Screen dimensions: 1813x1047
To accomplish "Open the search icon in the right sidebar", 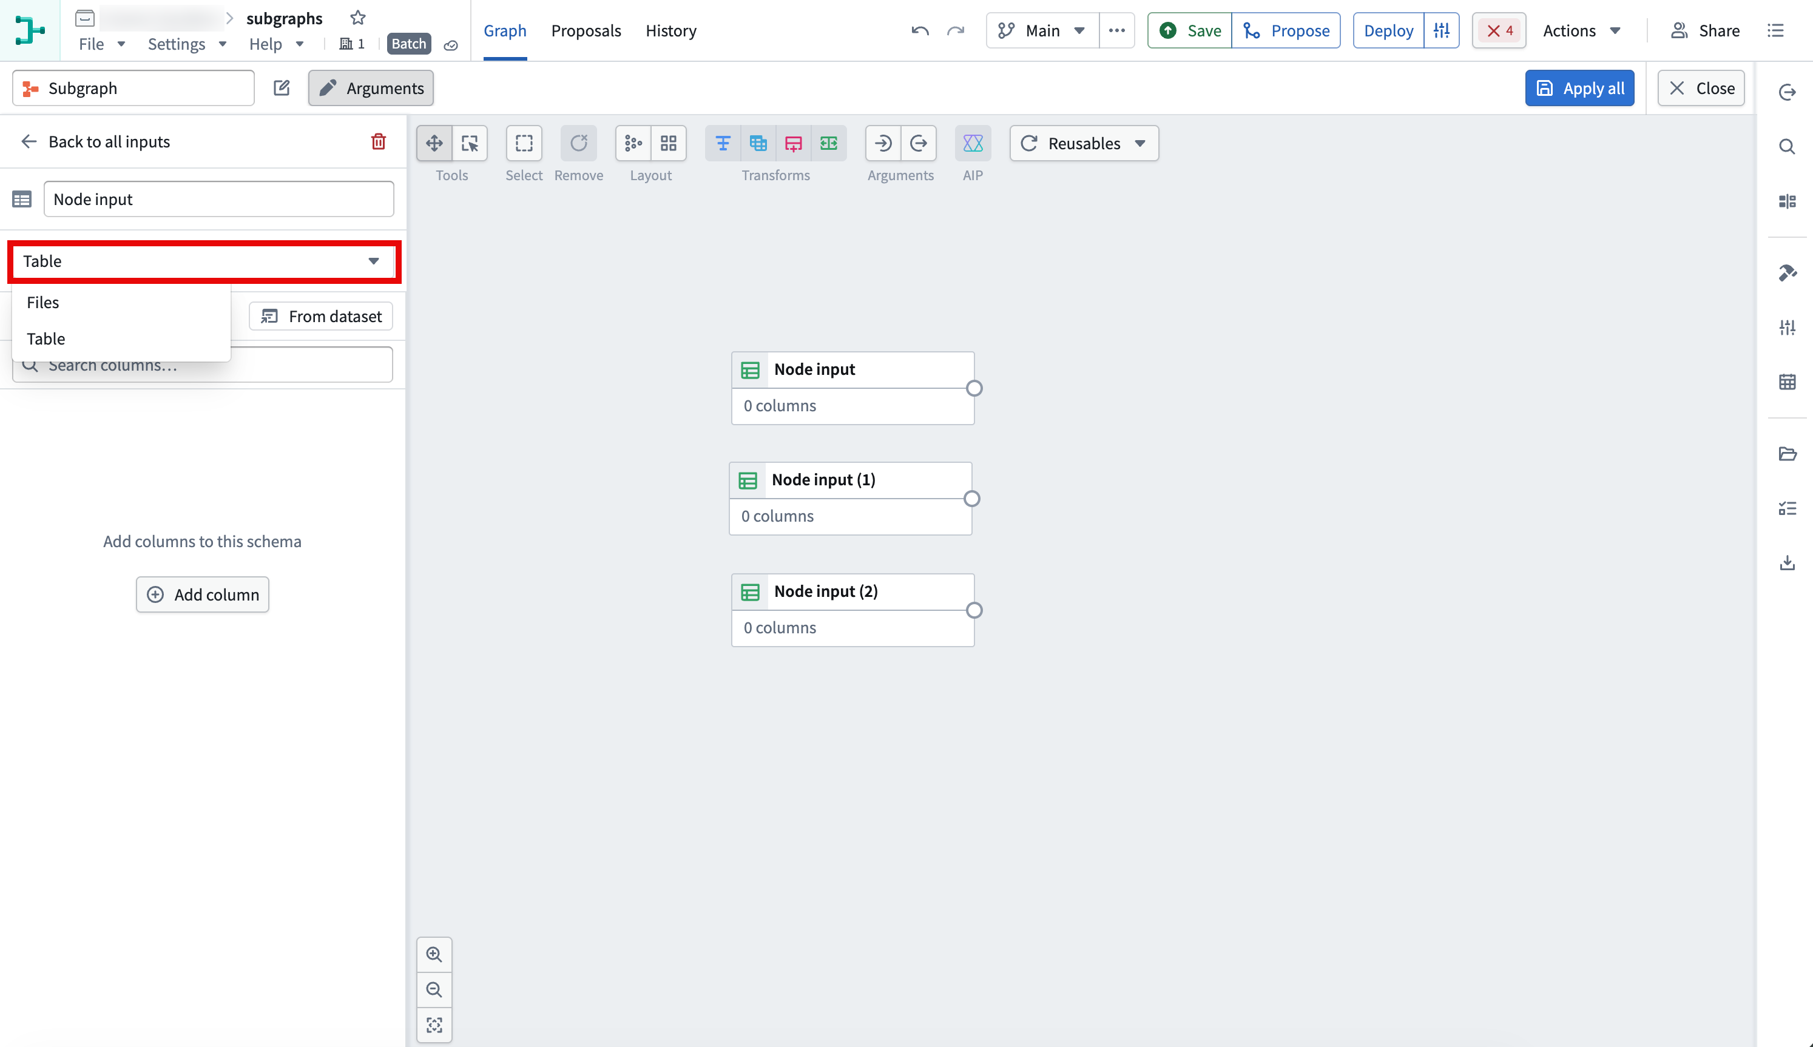I will pyautogui.click(x=1787, y=147).
